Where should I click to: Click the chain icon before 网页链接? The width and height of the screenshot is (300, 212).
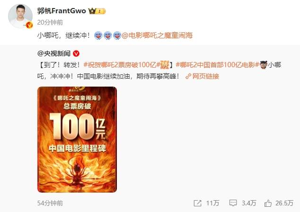pyautogui.click(x=188, y=76)
